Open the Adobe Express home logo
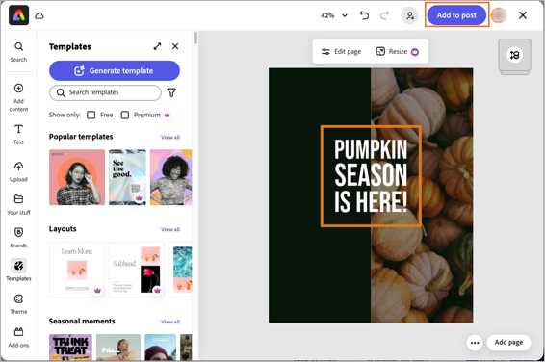 coord(18,15)
